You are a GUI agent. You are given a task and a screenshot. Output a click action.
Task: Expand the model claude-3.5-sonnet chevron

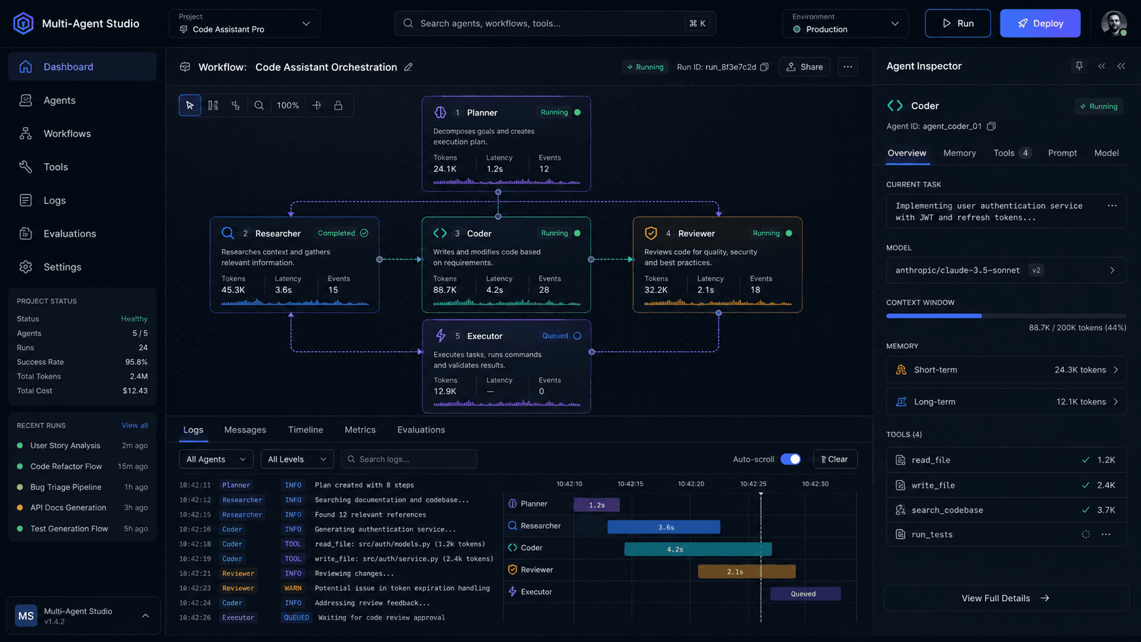[x=1112, y=270]
